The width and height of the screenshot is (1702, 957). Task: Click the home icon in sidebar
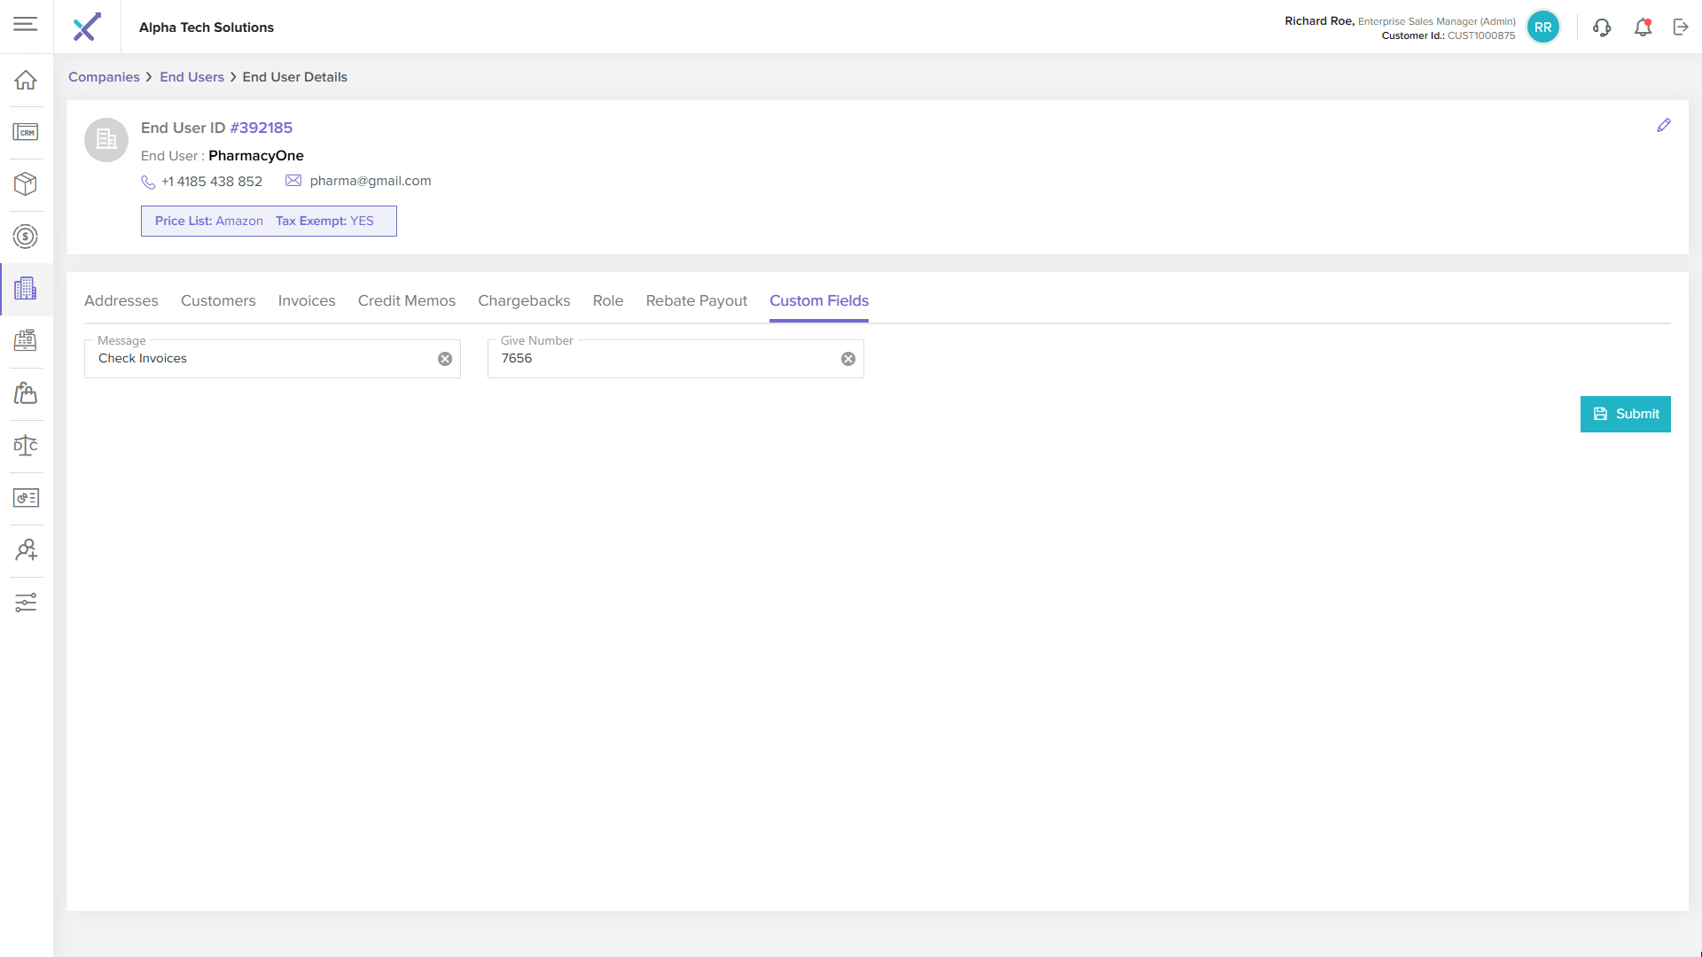[26, 80]
